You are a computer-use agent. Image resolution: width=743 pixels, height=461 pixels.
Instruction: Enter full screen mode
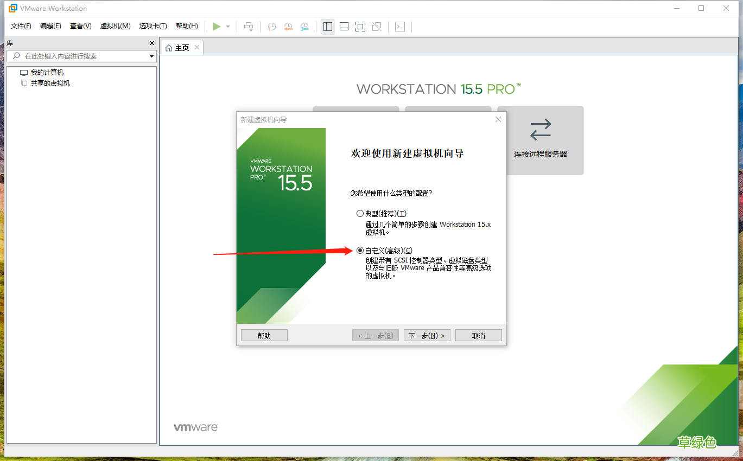pos(360,26)
